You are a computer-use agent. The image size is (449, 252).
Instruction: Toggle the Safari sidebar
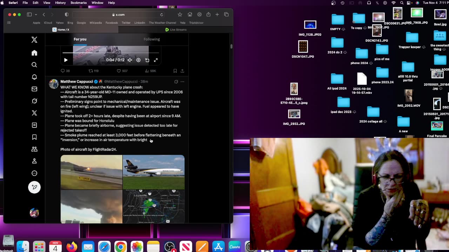click(x=29, y=15)
